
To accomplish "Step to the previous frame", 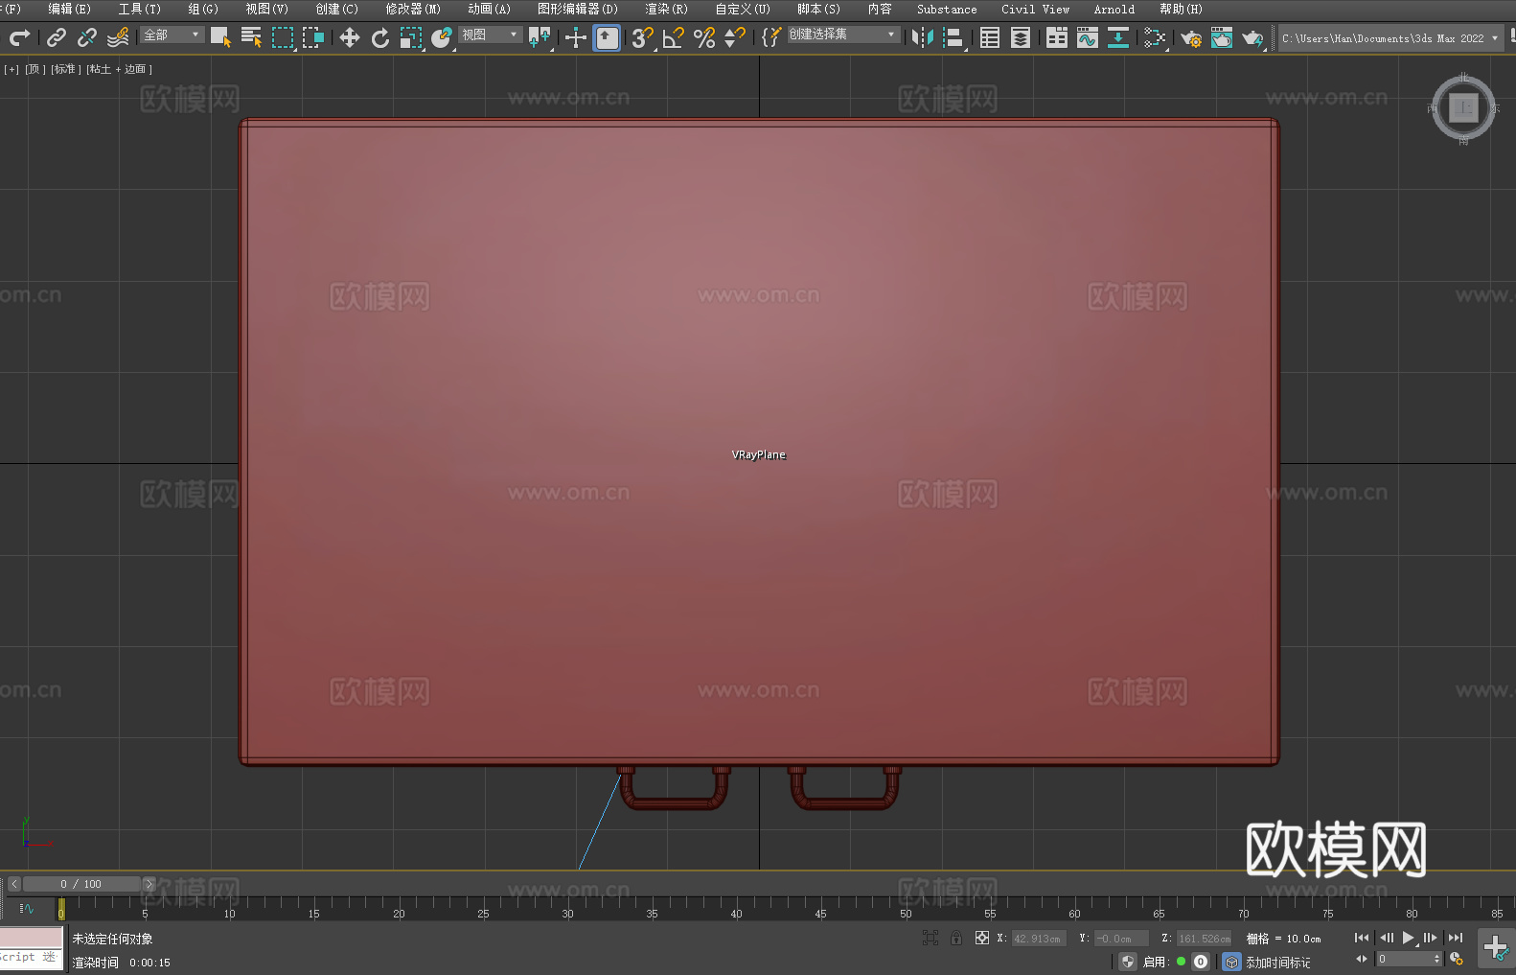I will click(1386, 938).
